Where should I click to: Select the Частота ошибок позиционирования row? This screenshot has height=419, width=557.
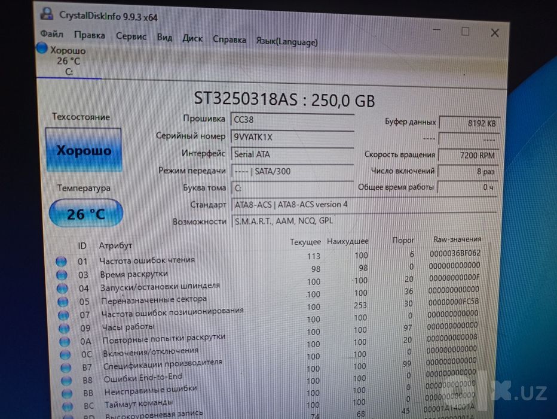pyautogui.click(x=268, y=310)
